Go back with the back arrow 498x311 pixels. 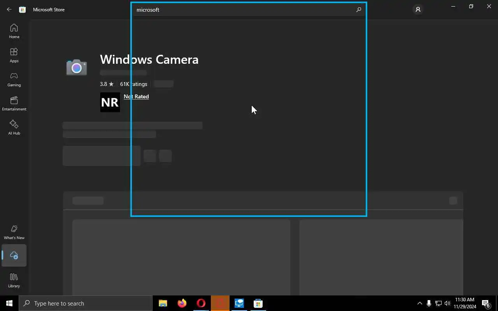(x=9, y=9)
